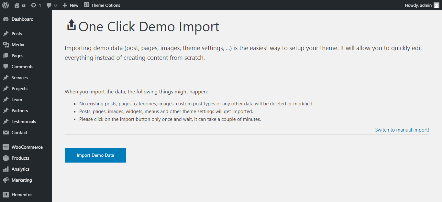Click the Contact envelope icon

coord(6,133)
